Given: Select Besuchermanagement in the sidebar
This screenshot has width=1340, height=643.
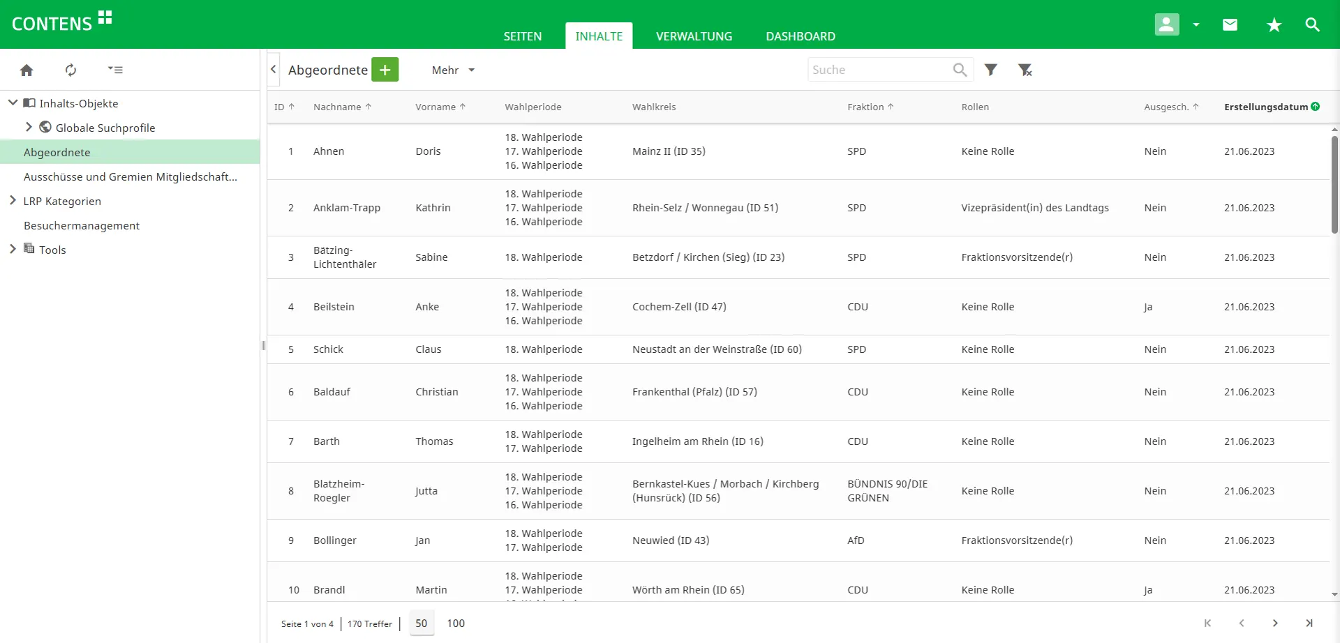Looking at the screenshot, I should 82,225.
